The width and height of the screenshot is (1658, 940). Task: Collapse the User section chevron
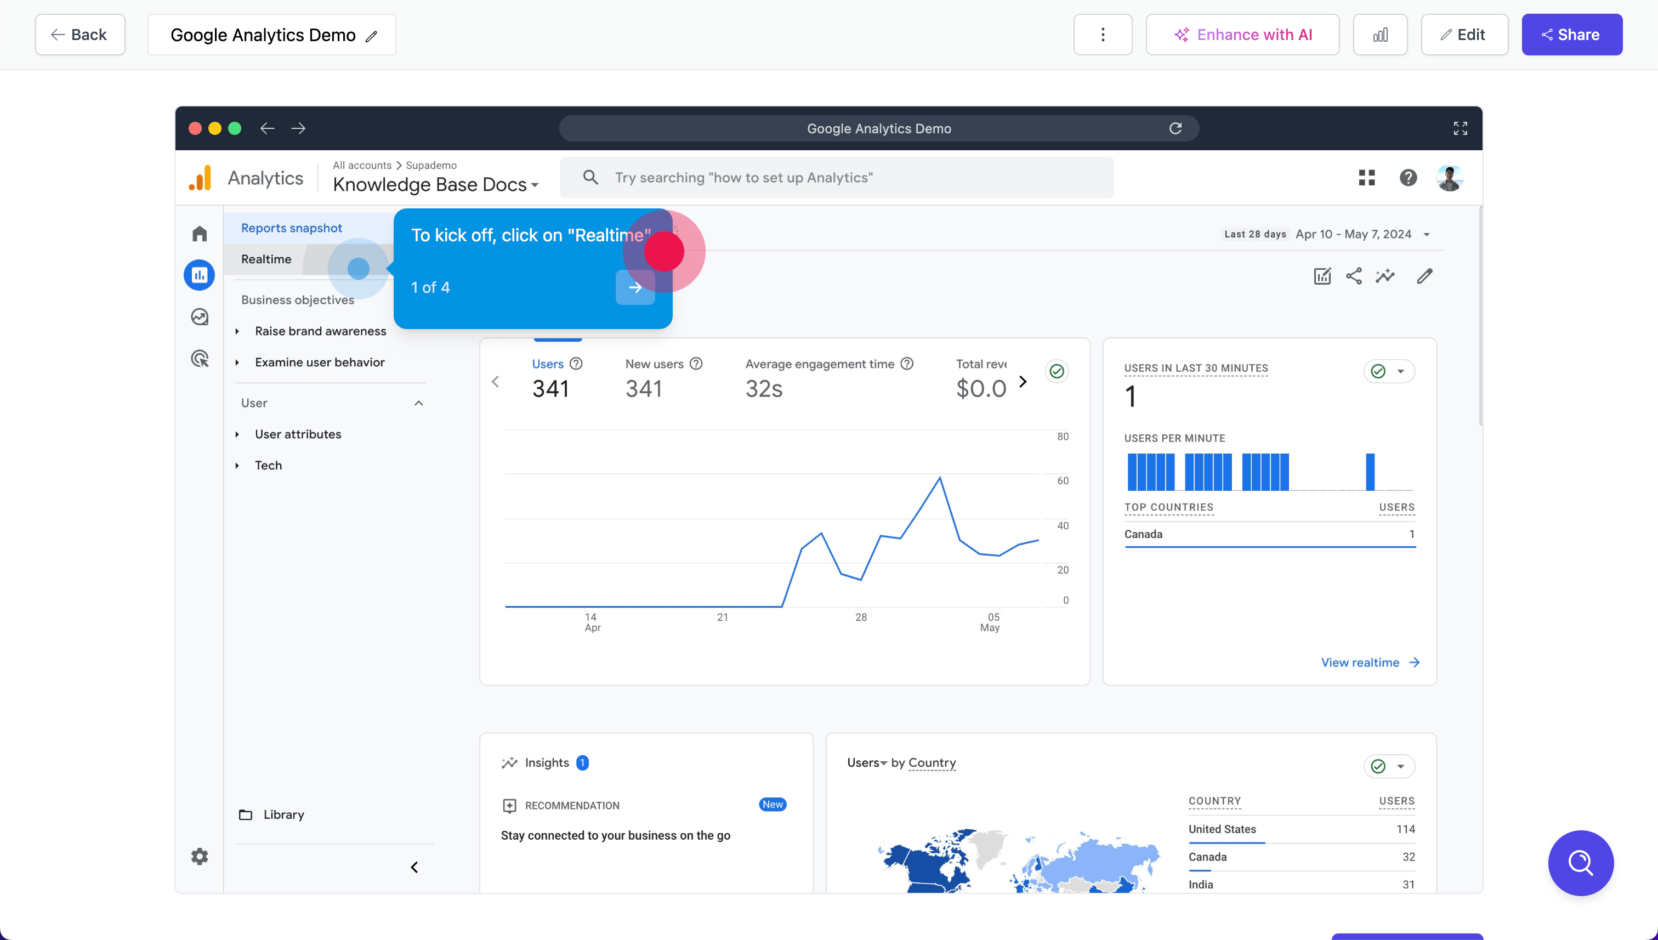418,404
